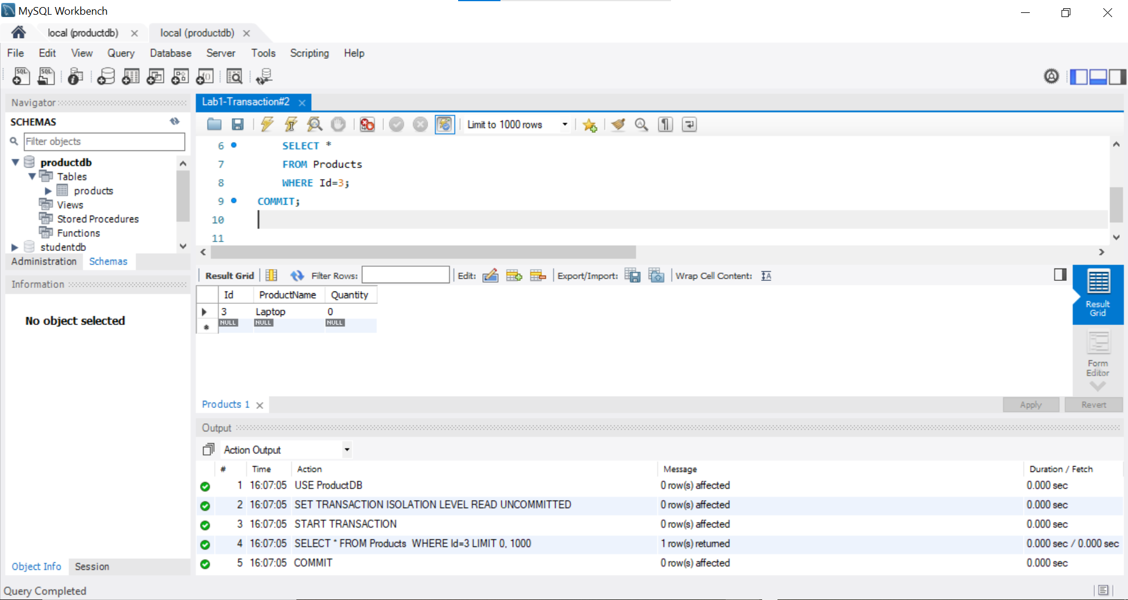The height and width of the screenshot is (600, 1128).
Task: Toggle the autocommit mode button
Action: pos(445,124)
